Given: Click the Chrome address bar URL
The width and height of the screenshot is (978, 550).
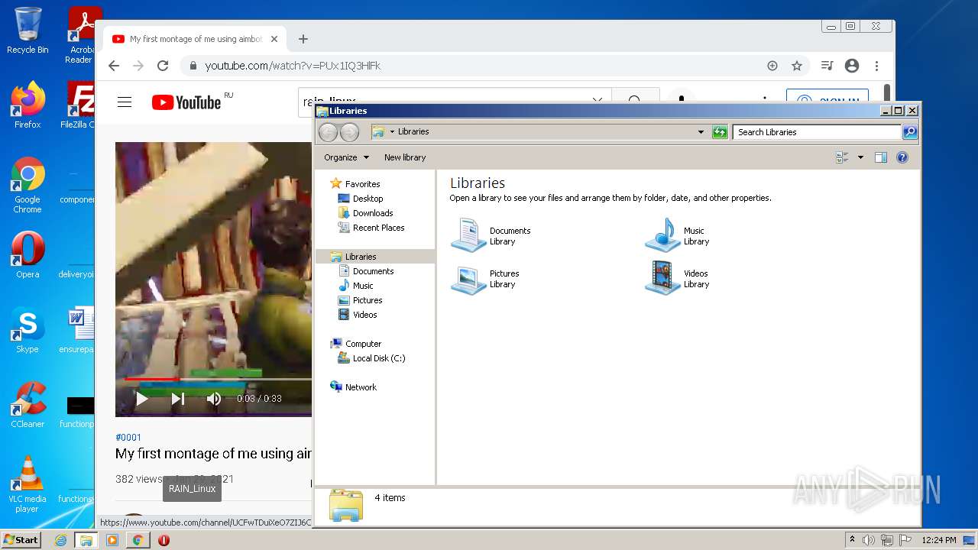Looking at the screenshot, I should coord(293,66).
